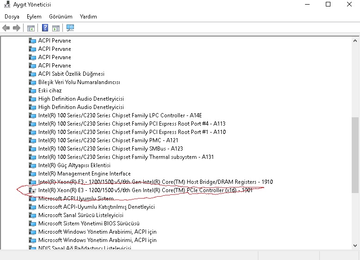Open the Yardım menu
Viewport: 360px width, 260px height.
pos(88,17)
